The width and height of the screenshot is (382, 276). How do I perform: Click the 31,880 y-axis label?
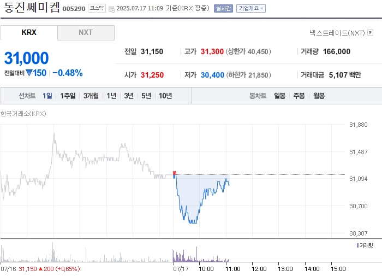tap(358, 125)
